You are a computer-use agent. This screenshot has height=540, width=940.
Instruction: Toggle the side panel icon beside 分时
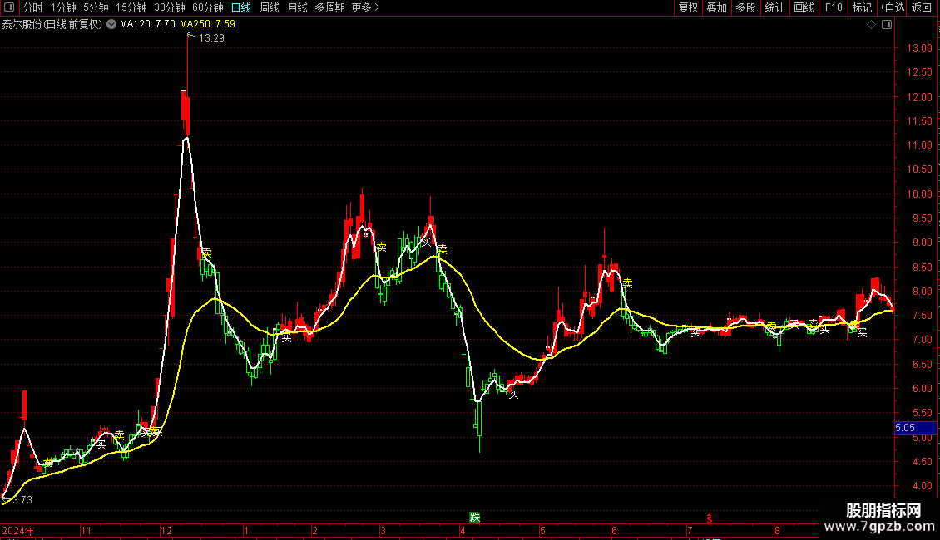9,7
